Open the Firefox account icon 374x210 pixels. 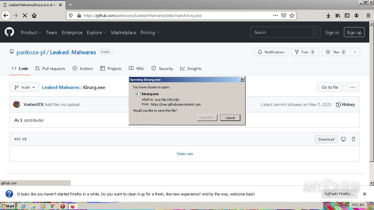pyautogui.click(x=356, y=15)
